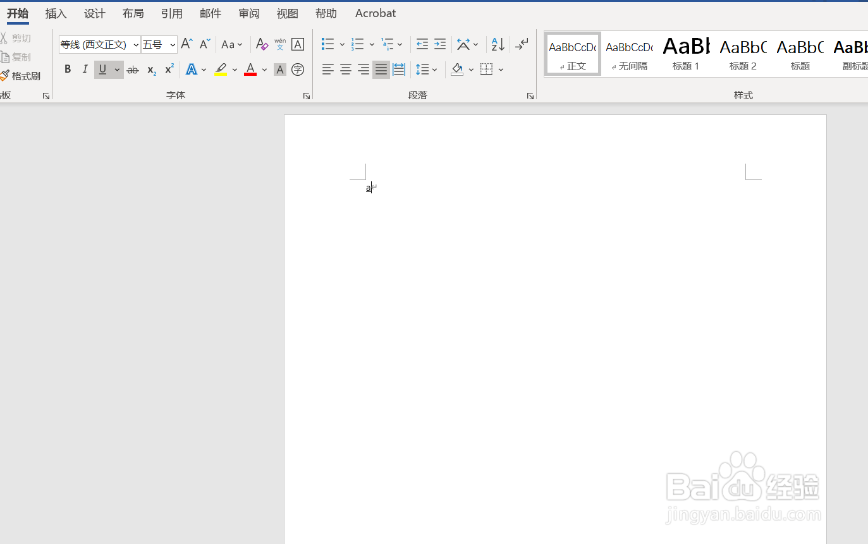Justify text alignment
The width and height of the screenshot is (868, 544).
point(381,70)
